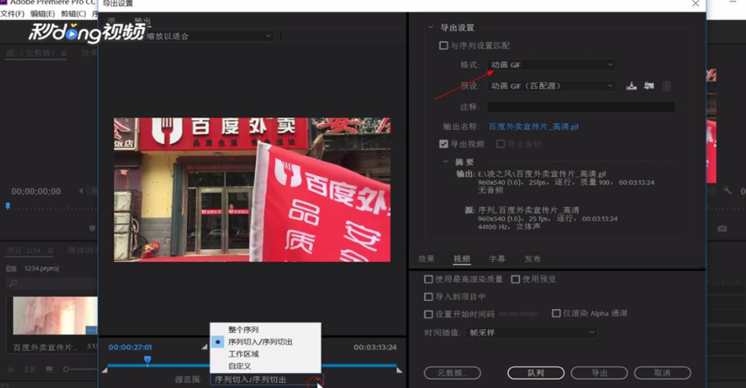Collapse the 导出设置 section
Image resolution: width=746 pixels, height=388 pixels.
[x=430, y=28]
